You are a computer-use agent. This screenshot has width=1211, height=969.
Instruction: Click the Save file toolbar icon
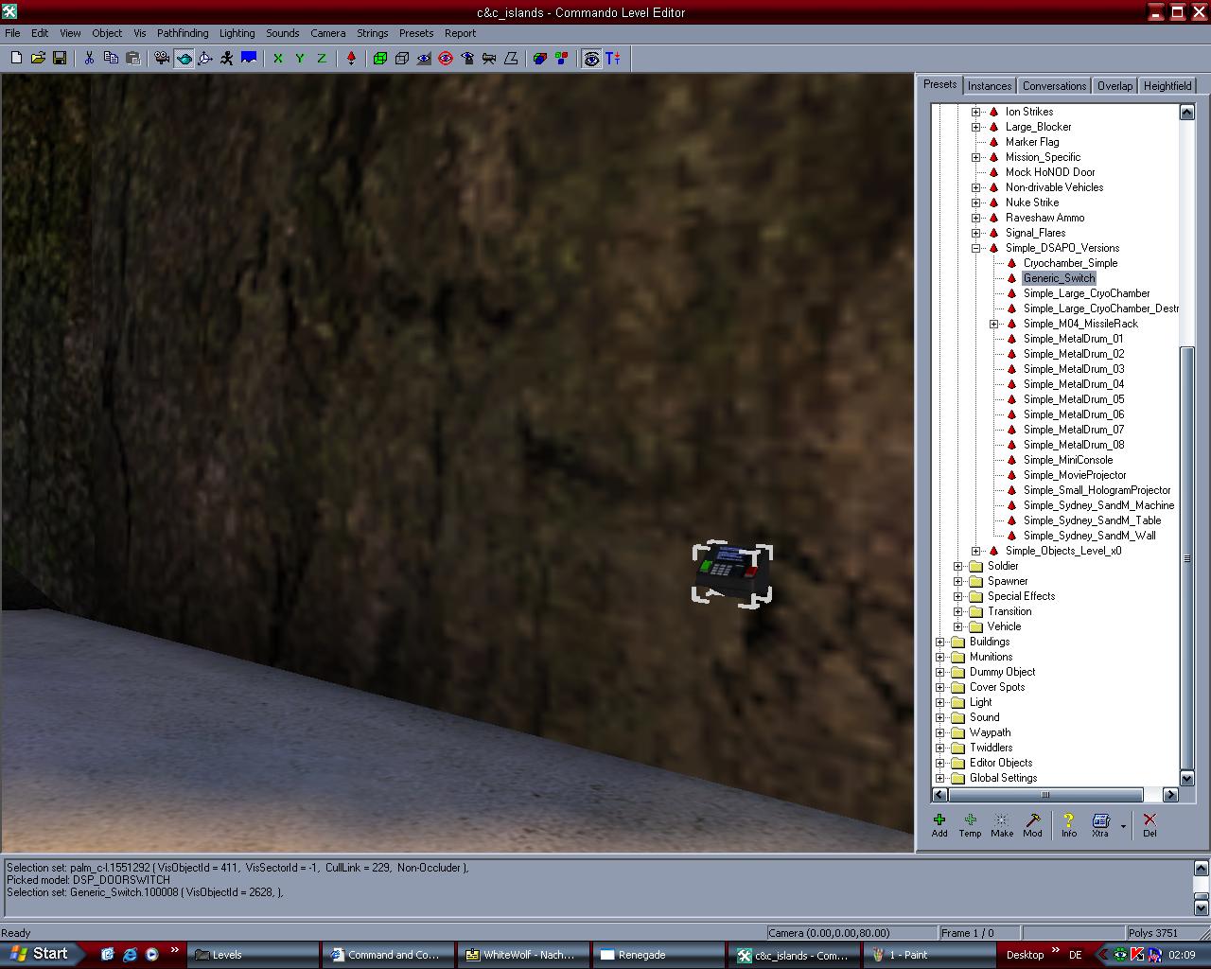pos(60,59)
